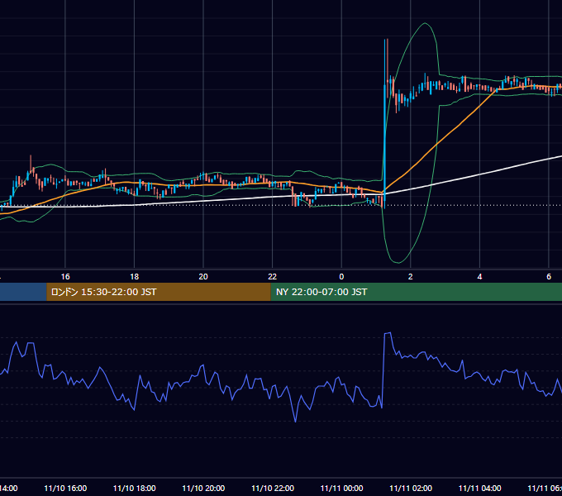562x496 pixels.
Task: Click the "0" midnight label on price chart axis
Action: pos(341,277)
